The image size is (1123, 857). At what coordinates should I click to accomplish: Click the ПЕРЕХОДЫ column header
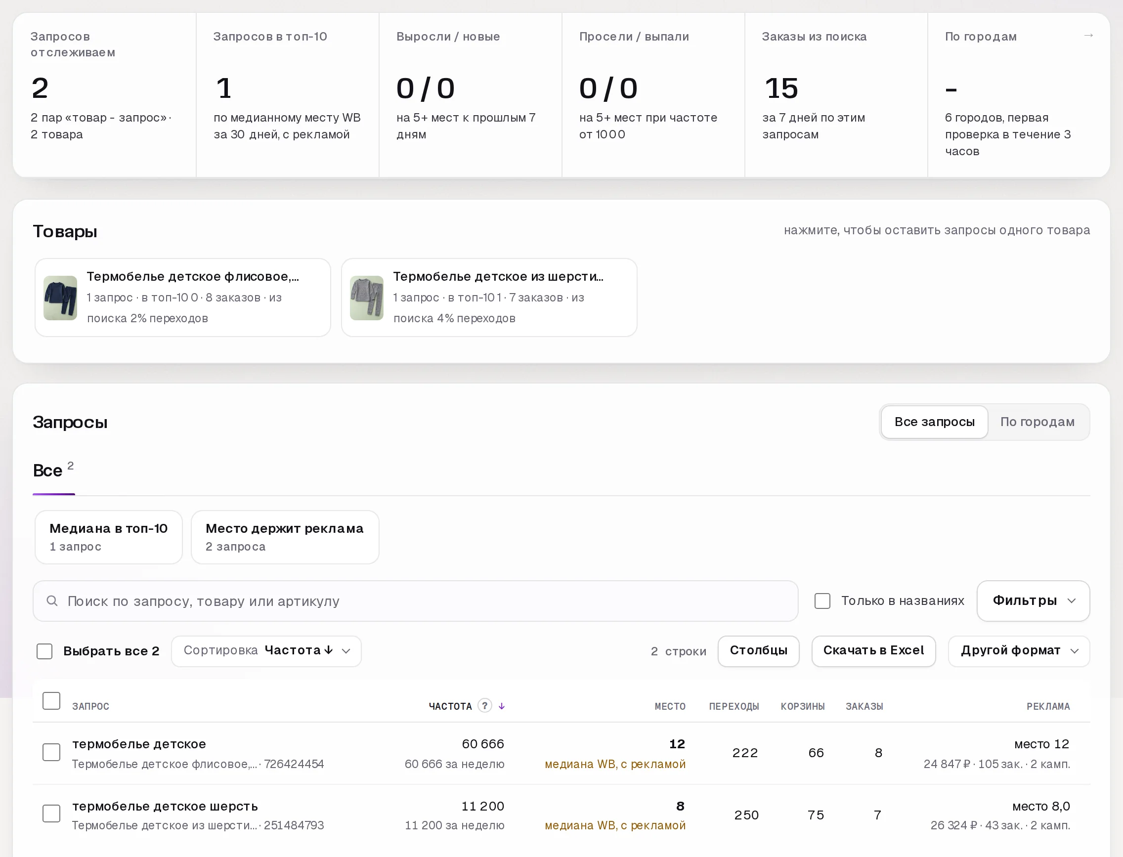click(x=734, y=707)
